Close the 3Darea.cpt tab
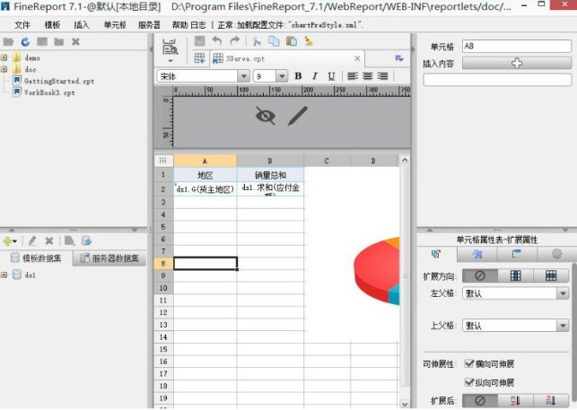 [357, 58]
